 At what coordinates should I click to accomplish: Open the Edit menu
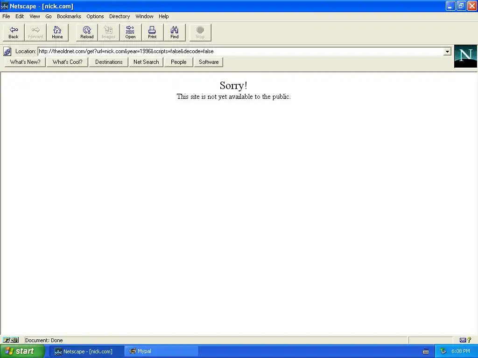coord(20,16)
